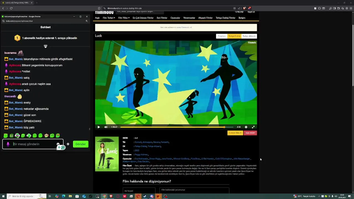
Task: Open the Oyuncular menu item
Action: pyautogui.click(x=175, y=18)
